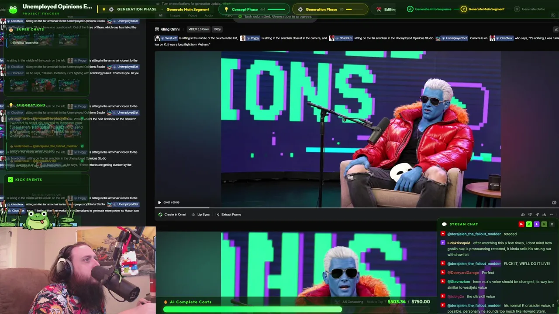Click the Editing scissors icon

pyautogui.click(x=379, y=9)
